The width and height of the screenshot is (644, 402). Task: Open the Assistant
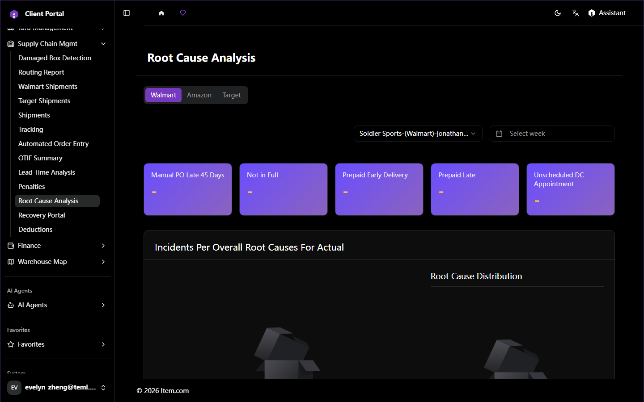click(607, 13)
